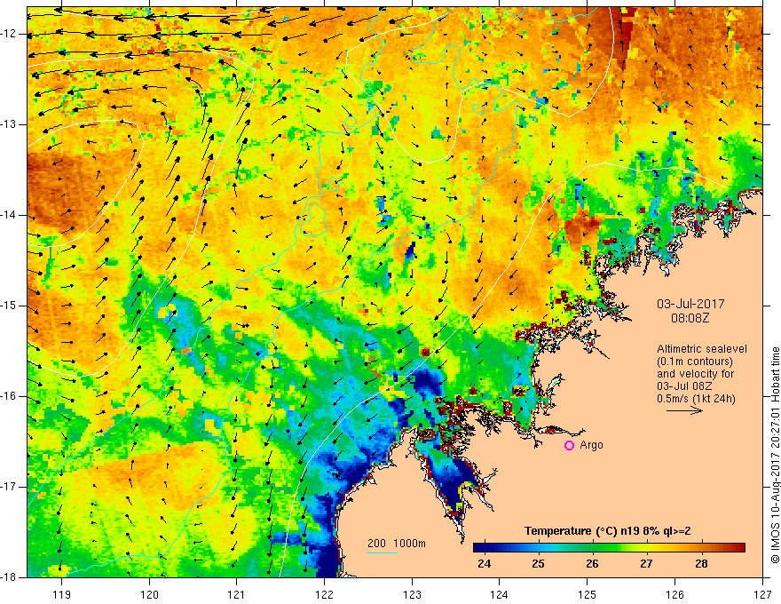The height and width of the screenshot is (604, 781).
Task: Click latitude axis label '-16'
Action: [x=9, y=396]
